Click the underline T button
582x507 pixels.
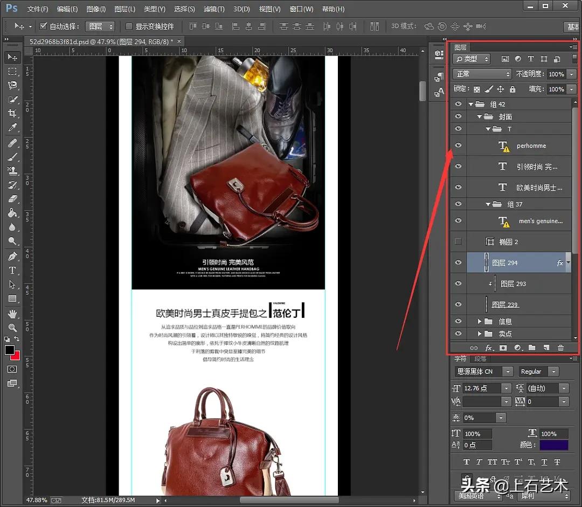pos(544,462)
